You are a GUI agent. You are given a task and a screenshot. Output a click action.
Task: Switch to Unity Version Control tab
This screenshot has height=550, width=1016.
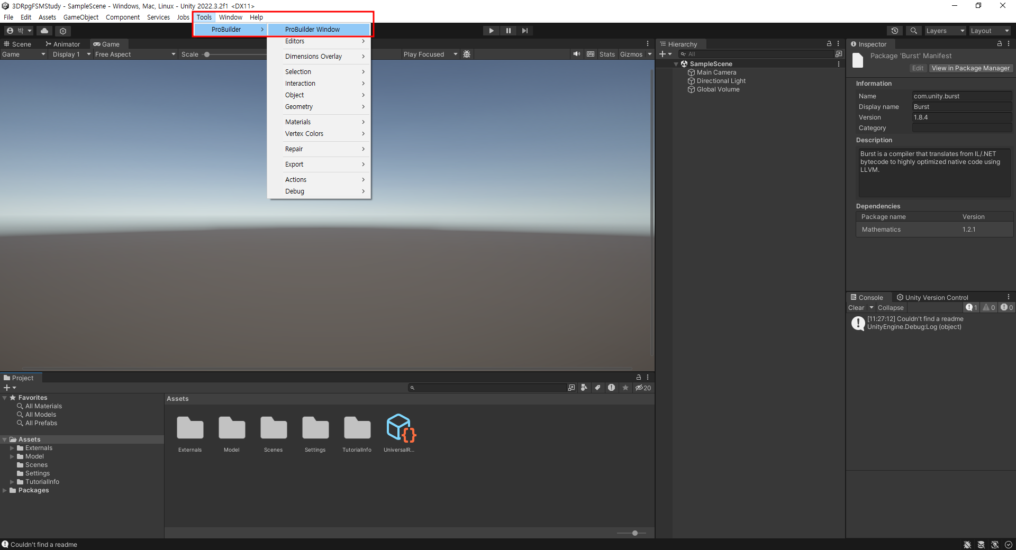click(x=932, y=297)
